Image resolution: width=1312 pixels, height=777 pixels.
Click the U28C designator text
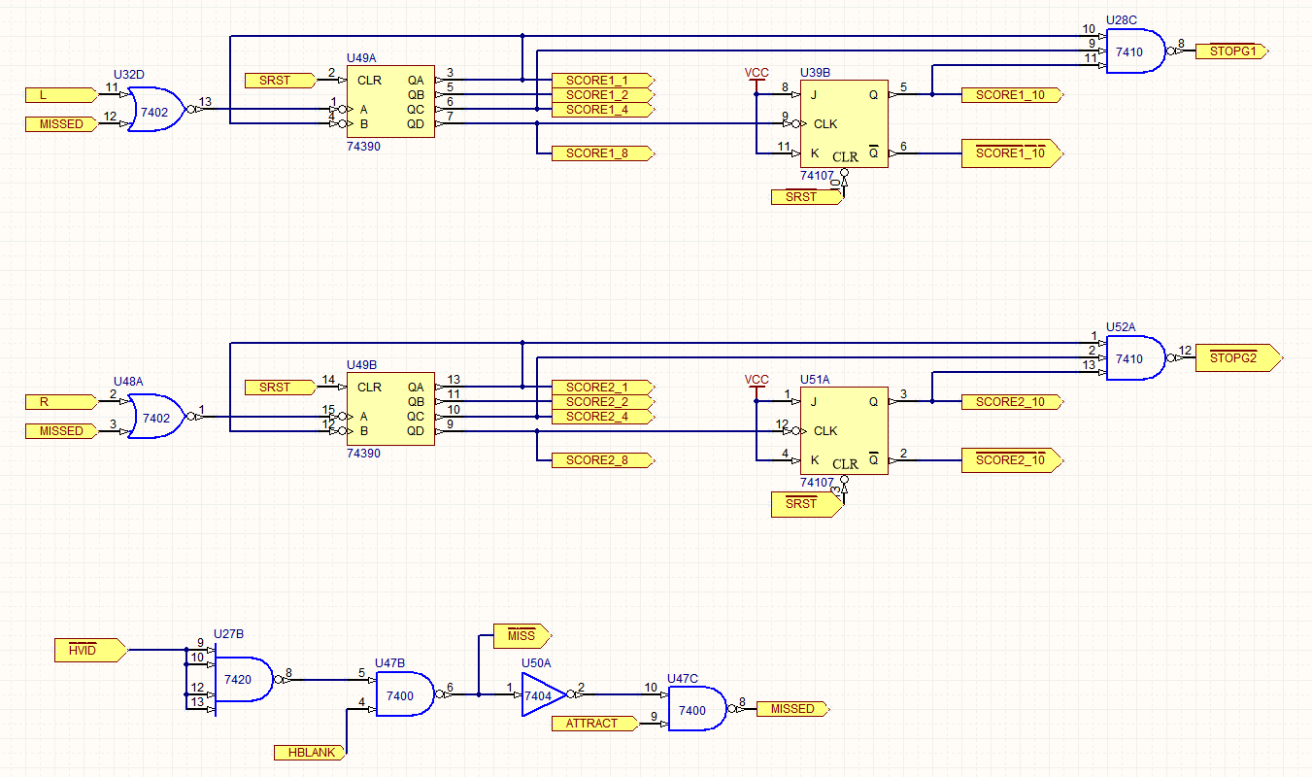(x=1122, y=21)
